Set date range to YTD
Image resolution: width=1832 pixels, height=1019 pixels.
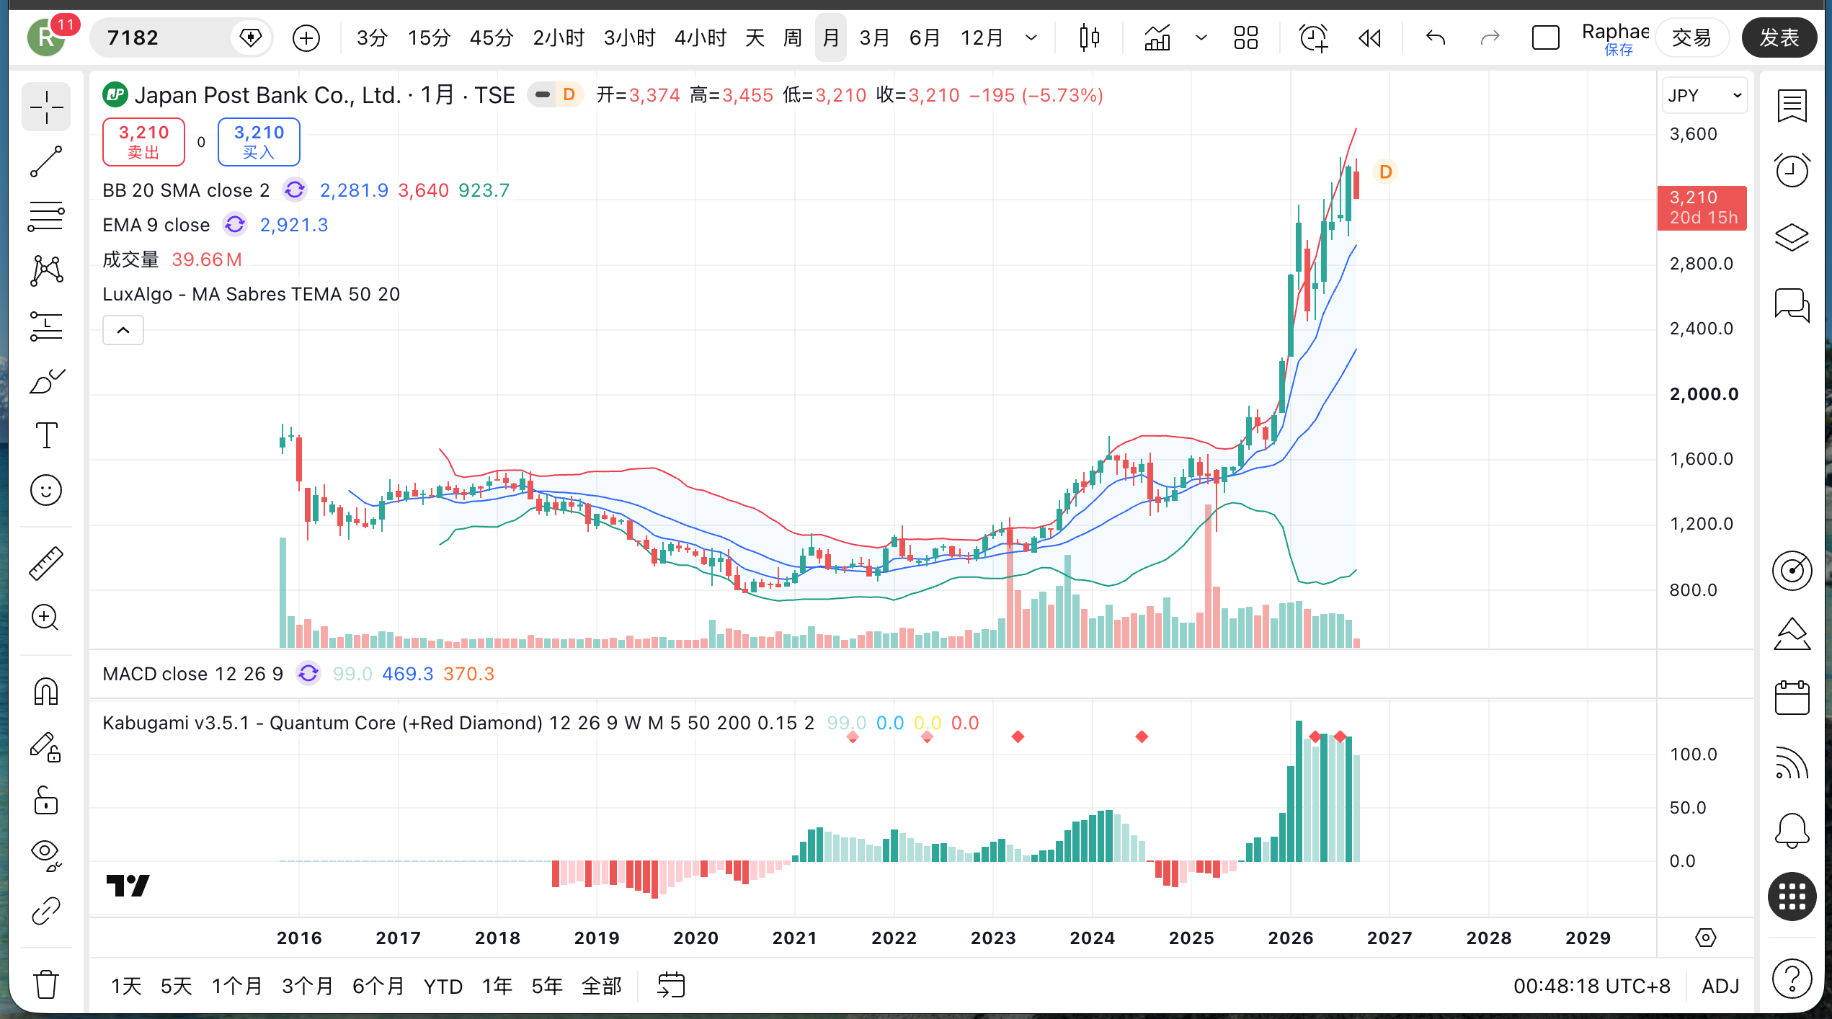click(443, 986)
